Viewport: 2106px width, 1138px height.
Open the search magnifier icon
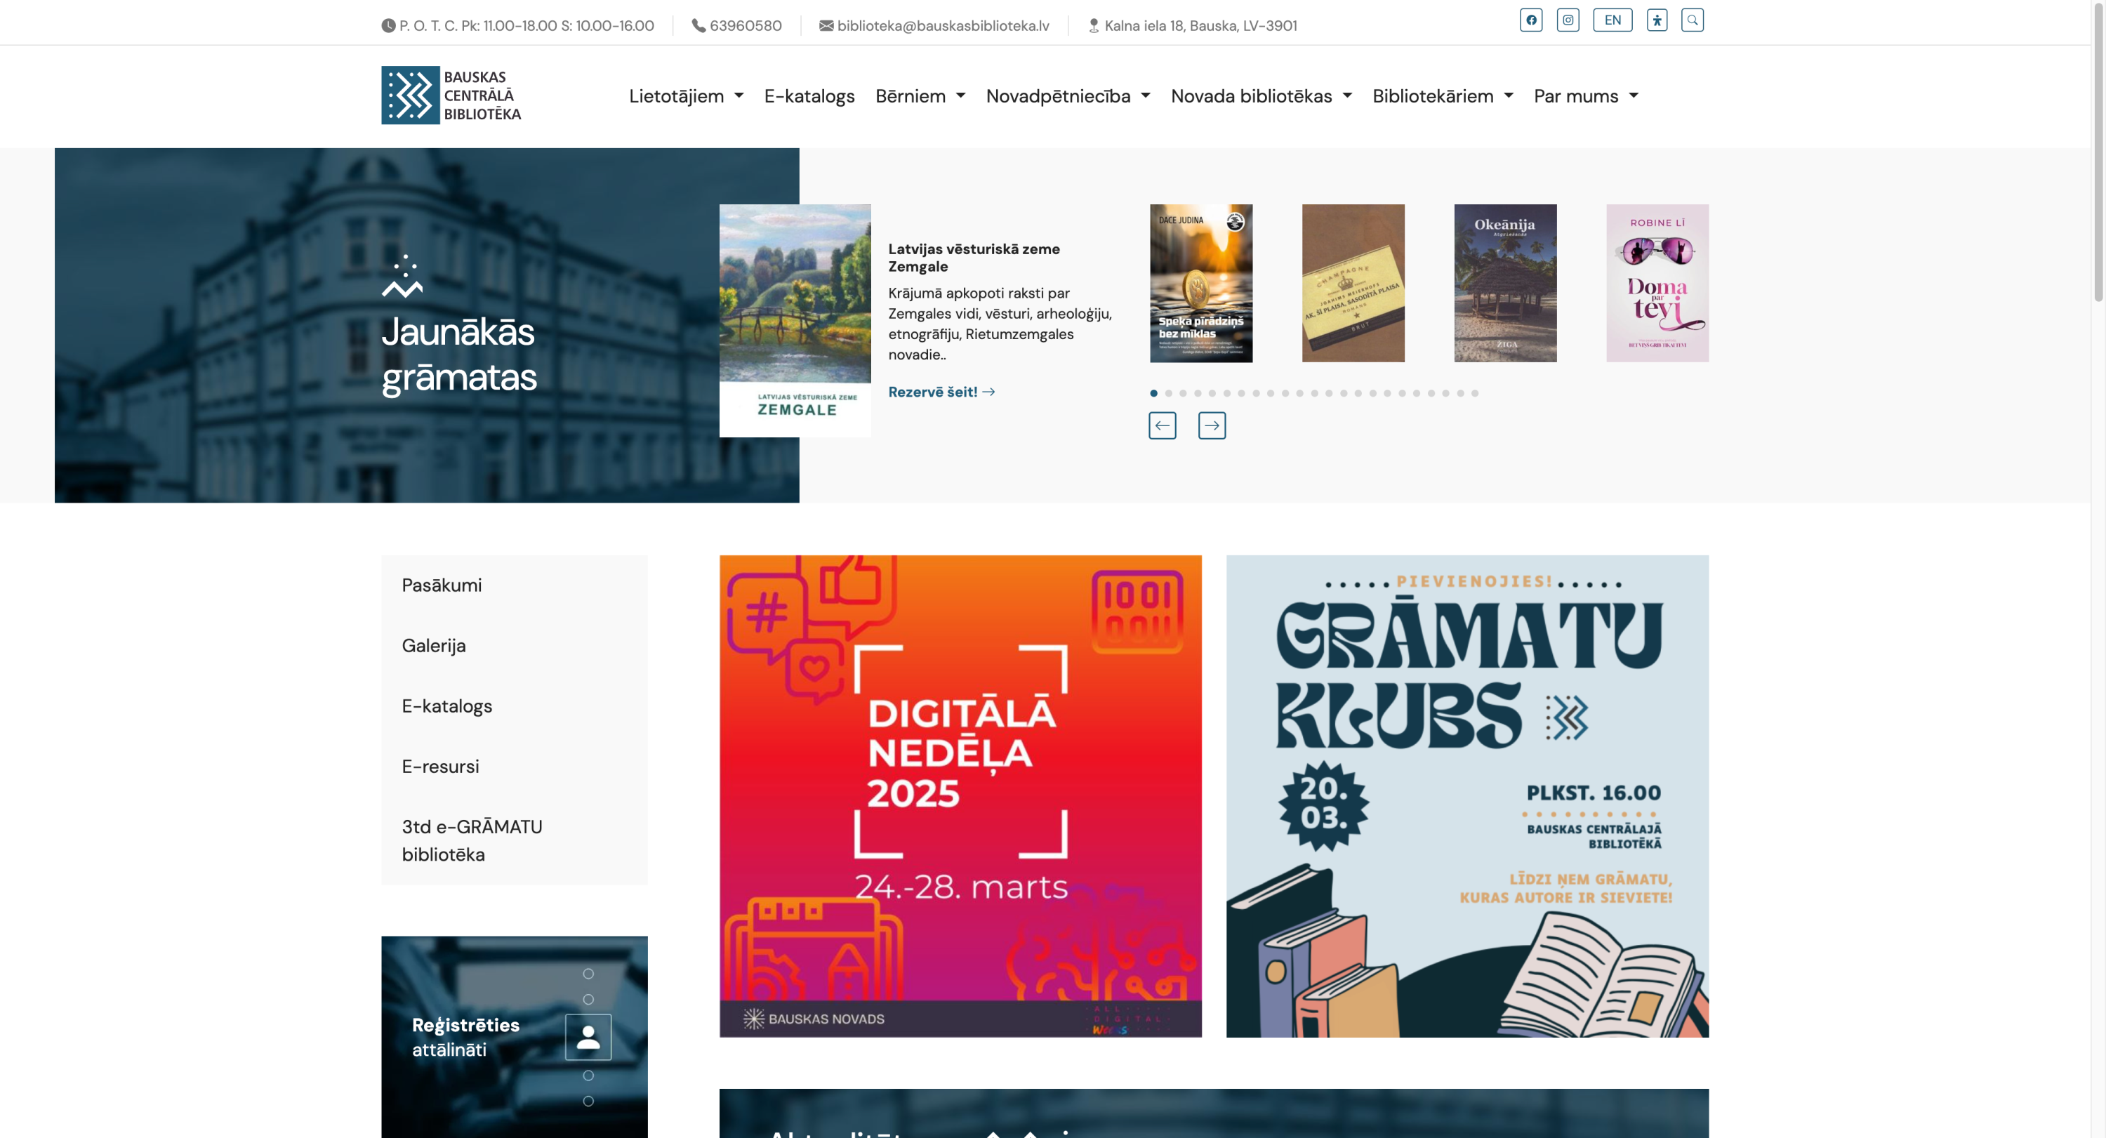click(1692, 20)
